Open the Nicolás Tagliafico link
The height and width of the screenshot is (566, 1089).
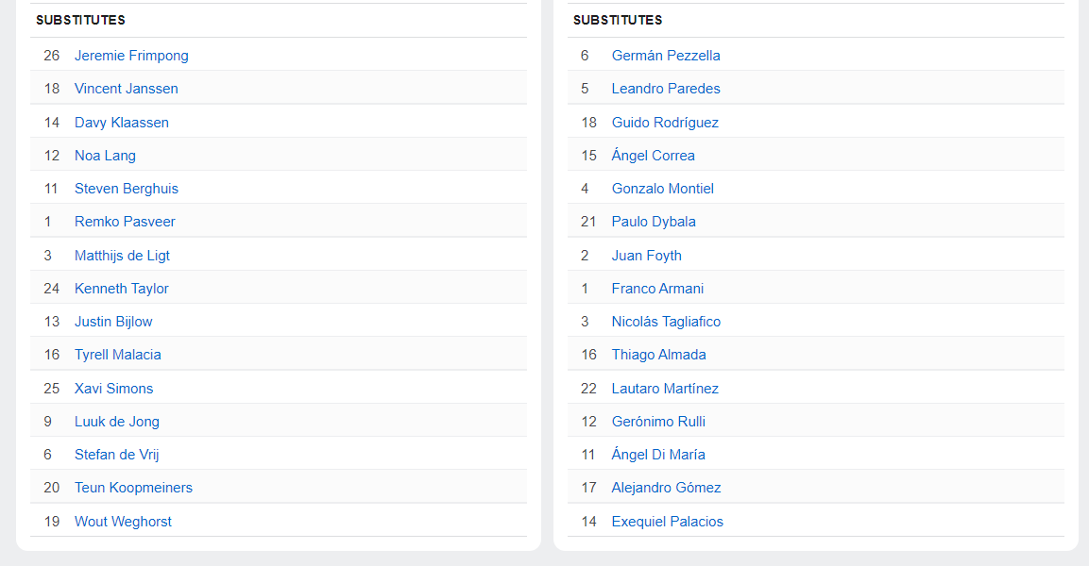(666, 322)
